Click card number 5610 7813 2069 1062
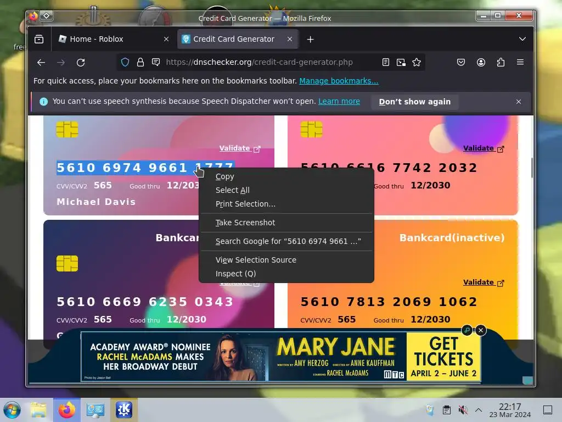562x422 pixels. click(389, 302)
